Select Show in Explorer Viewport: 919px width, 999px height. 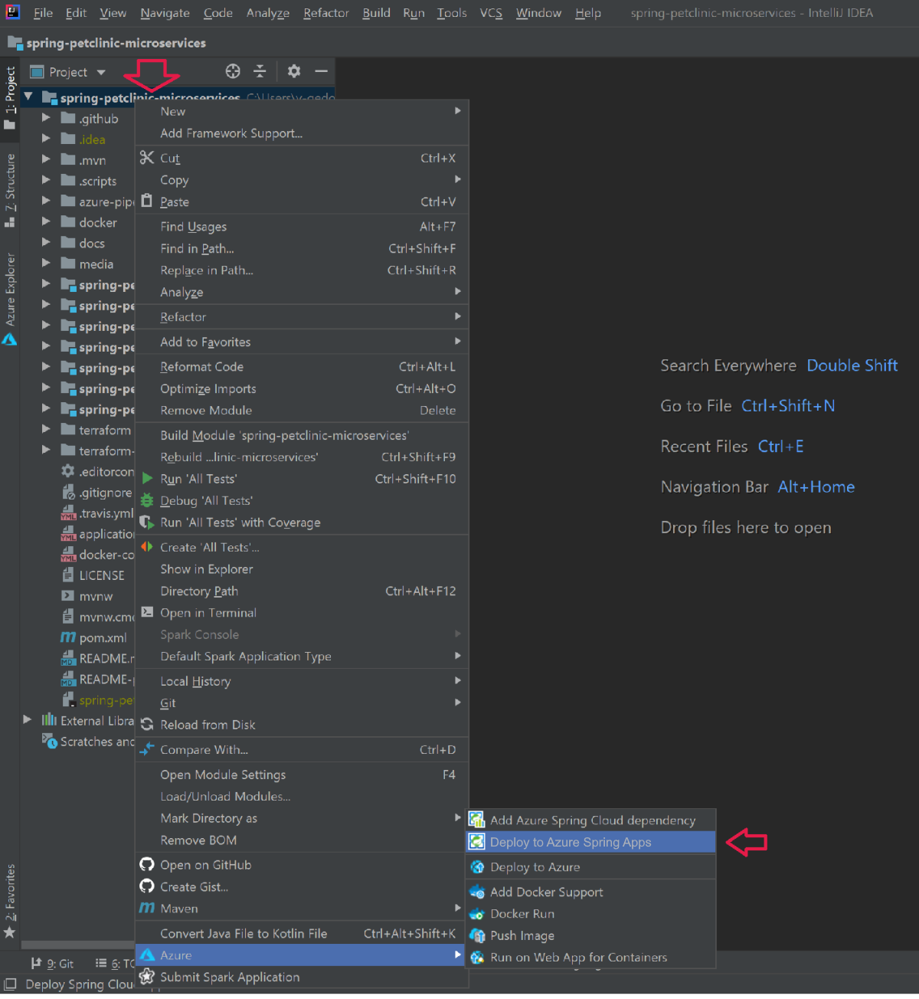[x=302, y=569]
